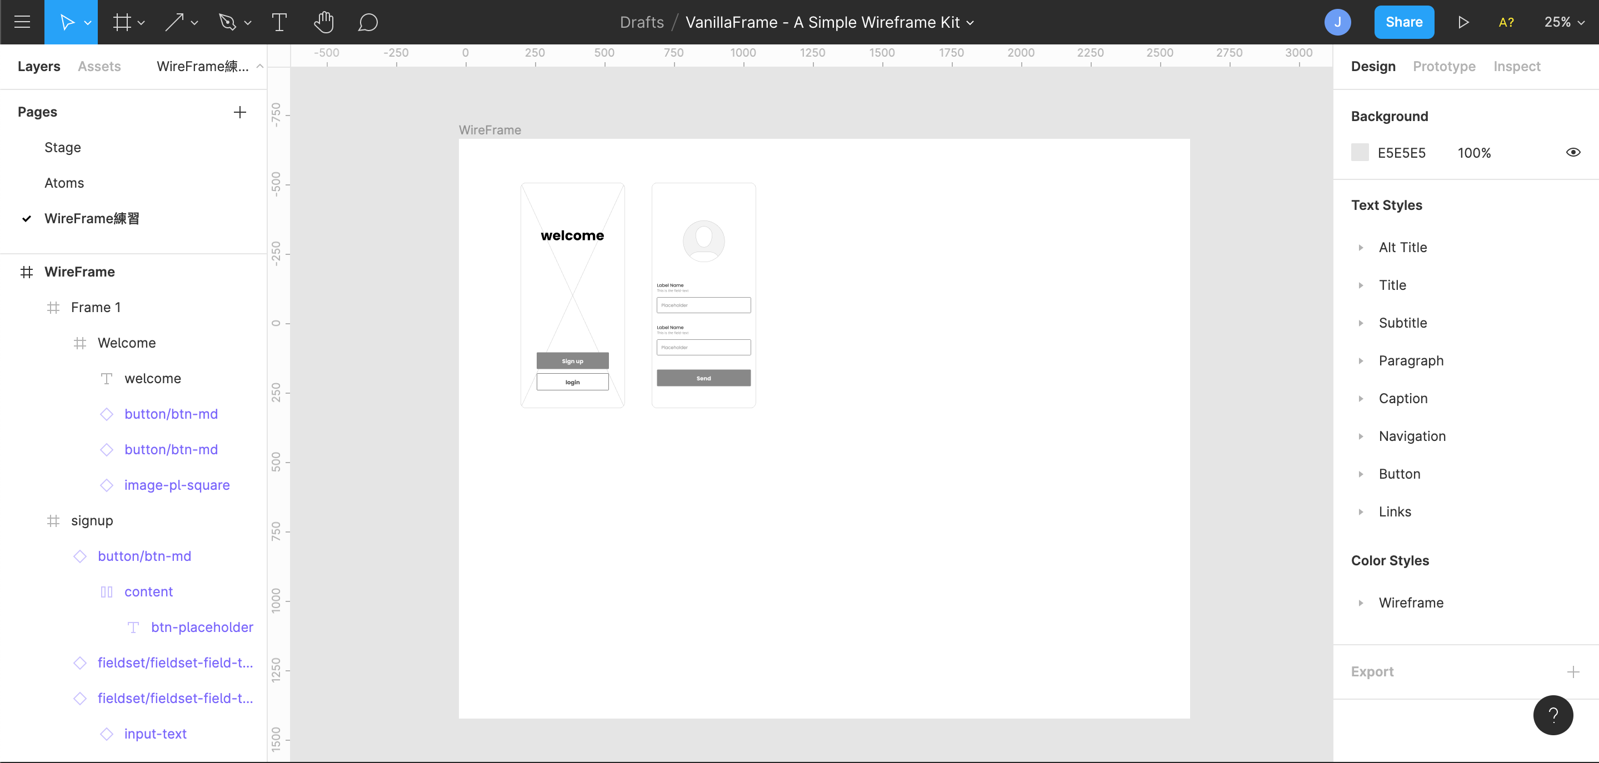The image size is (1599, 763).
Task: Select the Text tool
Action: tap(279, 22)
